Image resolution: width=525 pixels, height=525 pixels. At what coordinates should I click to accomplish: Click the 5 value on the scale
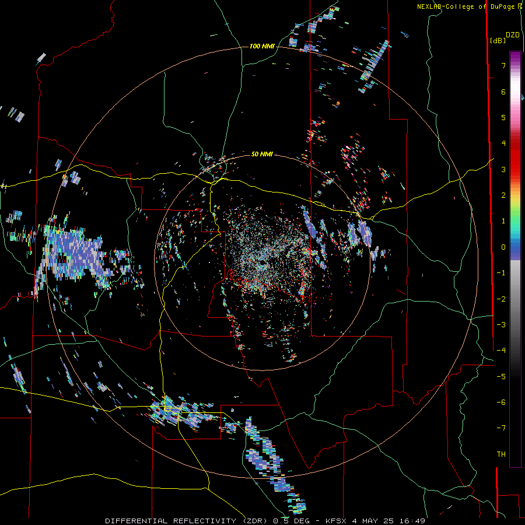pos(503,117)
